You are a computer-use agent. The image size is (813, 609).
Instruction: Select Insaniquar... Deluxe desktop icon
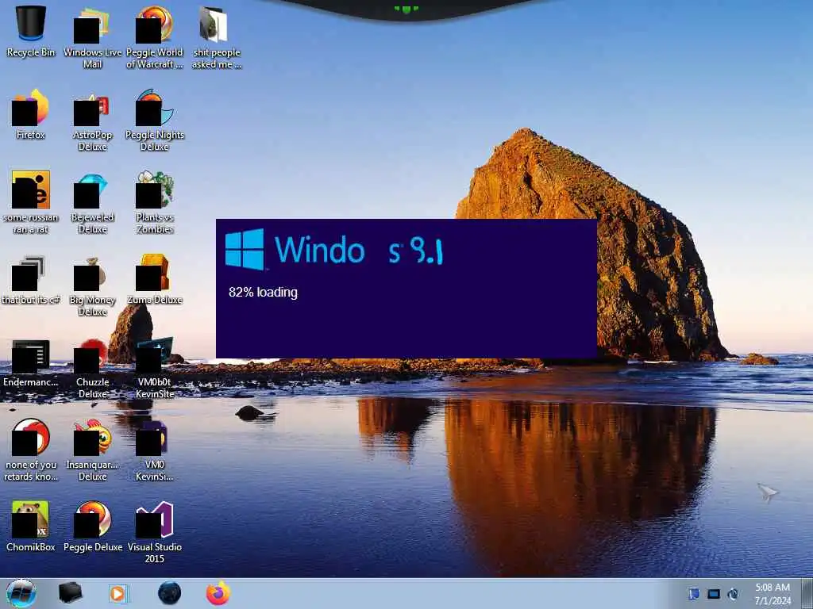click(92, 450)
